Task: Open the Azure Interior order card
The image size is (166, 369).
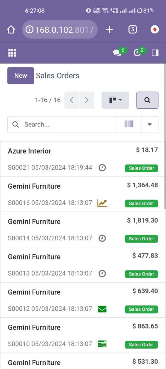Action: (83, 159)
